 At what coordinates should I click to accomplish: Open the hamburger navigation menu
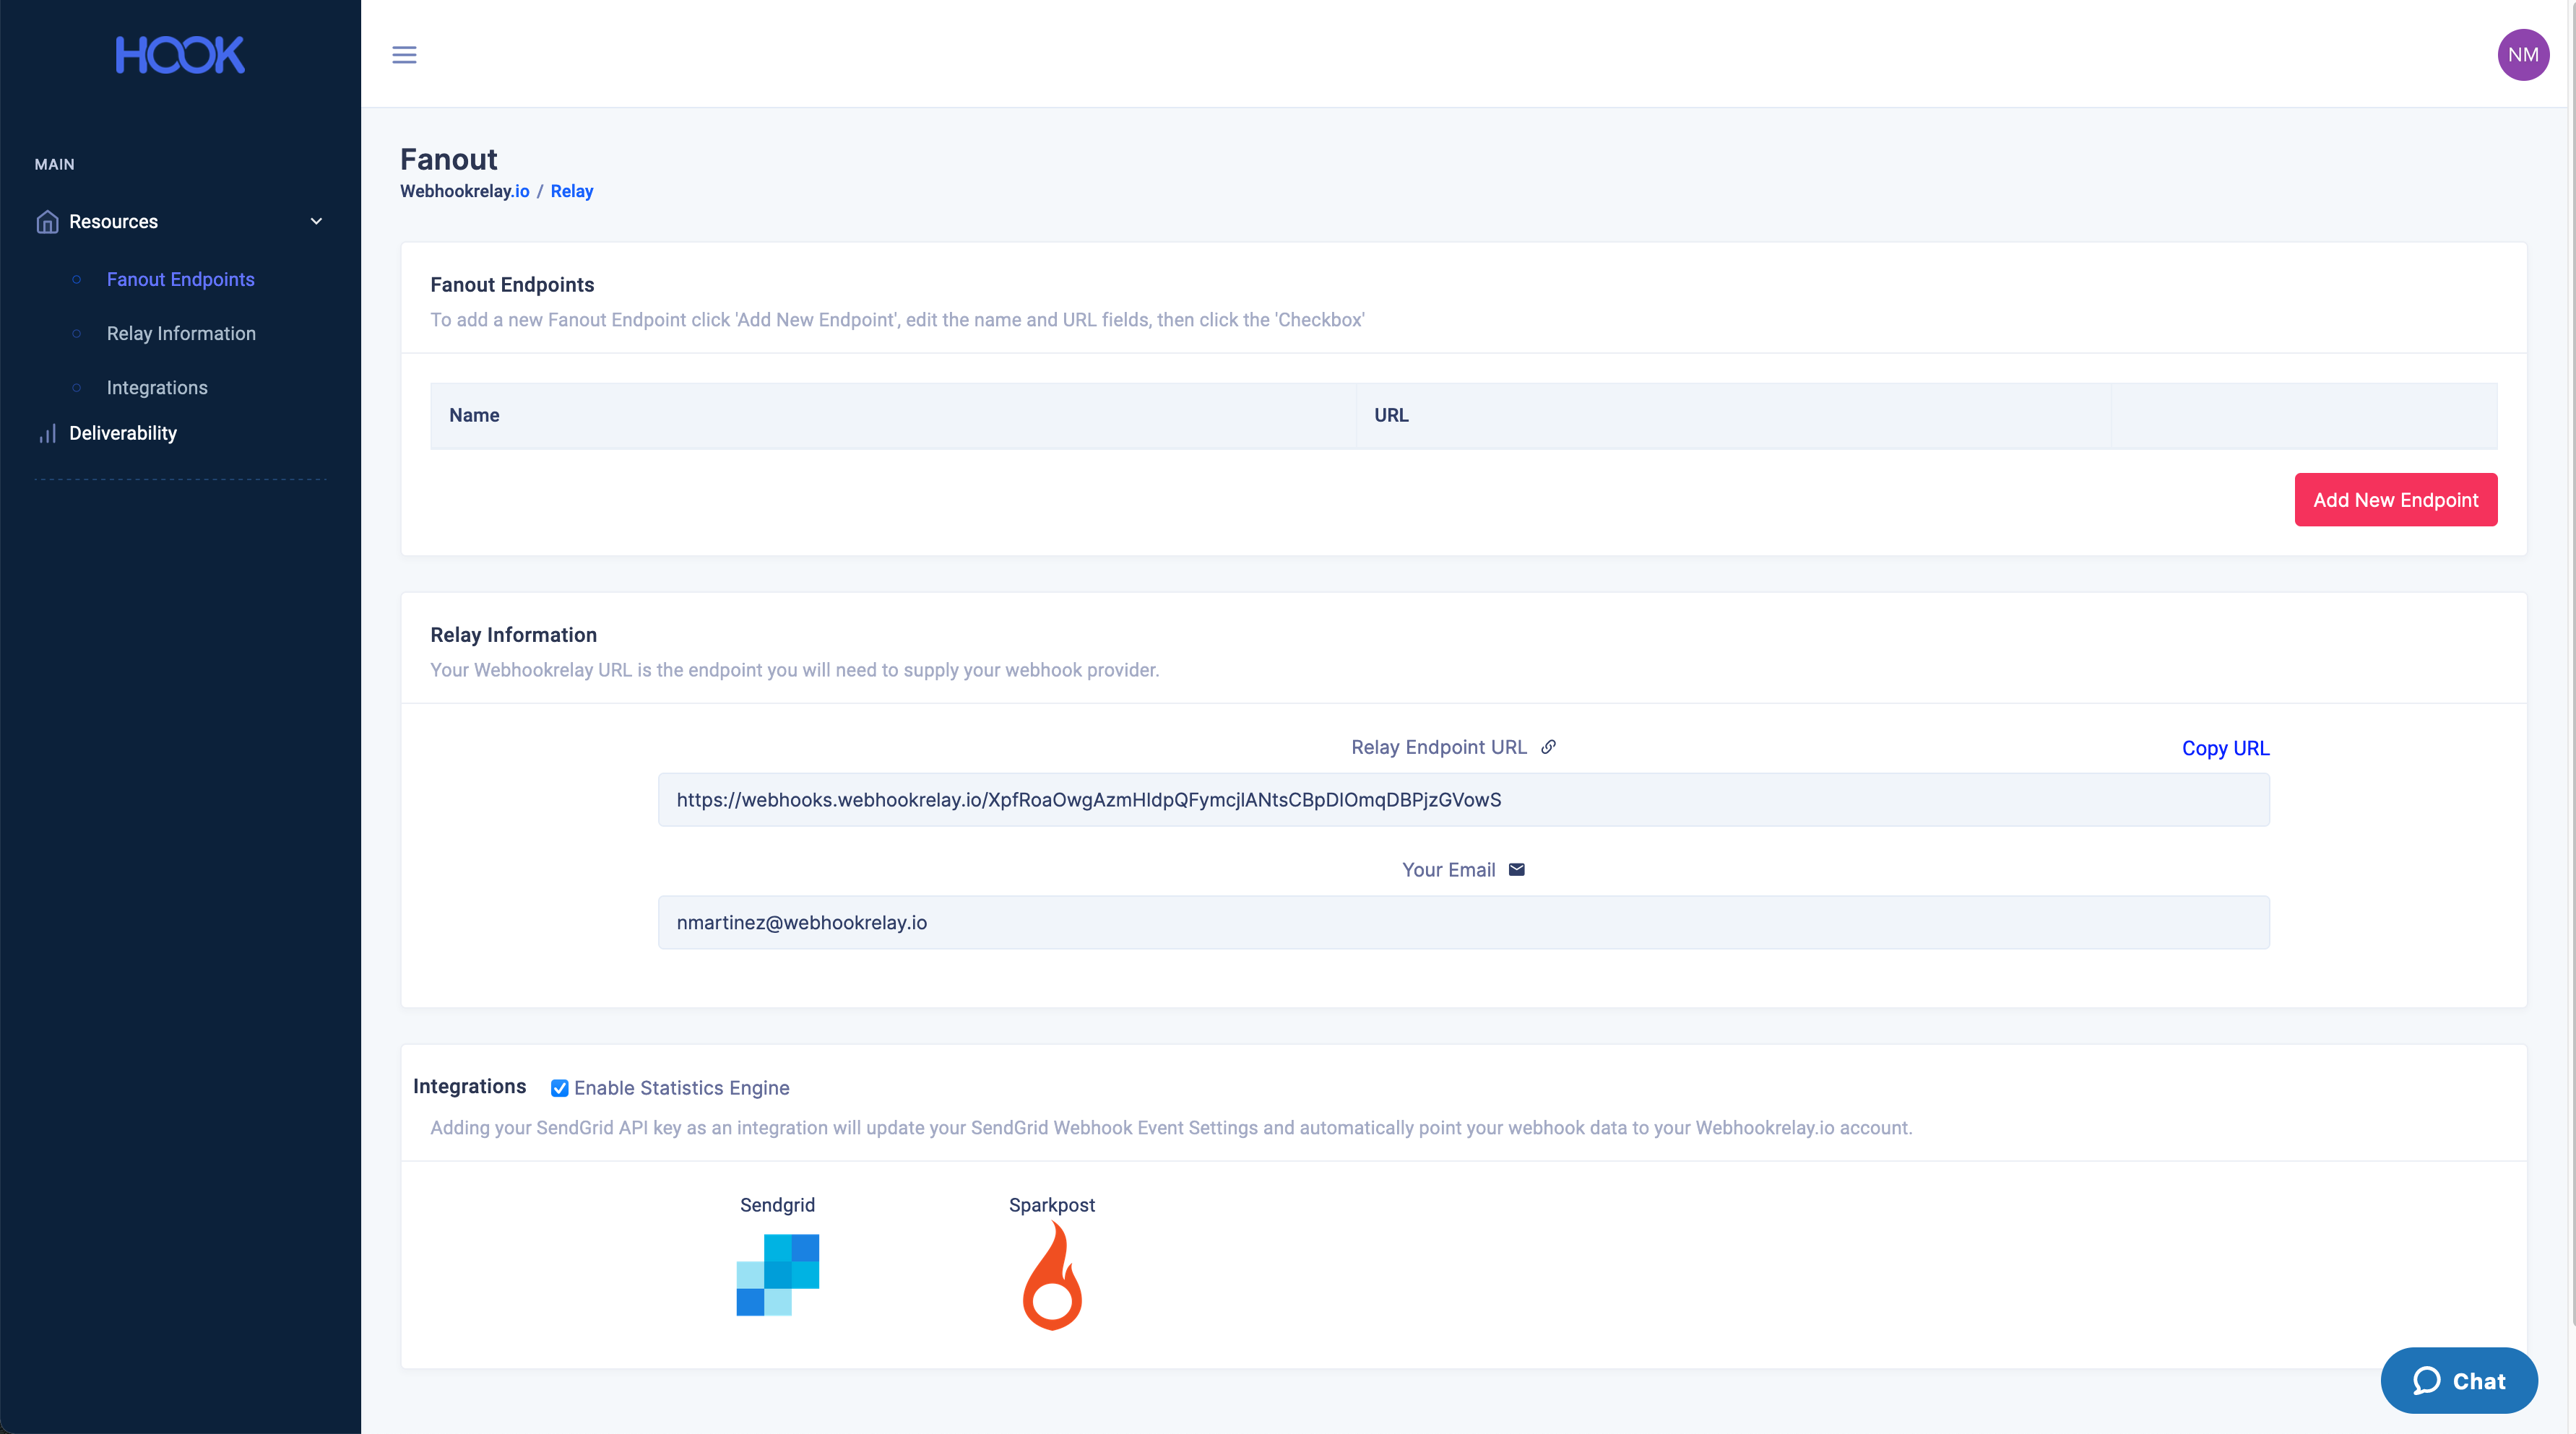point(404,54)
